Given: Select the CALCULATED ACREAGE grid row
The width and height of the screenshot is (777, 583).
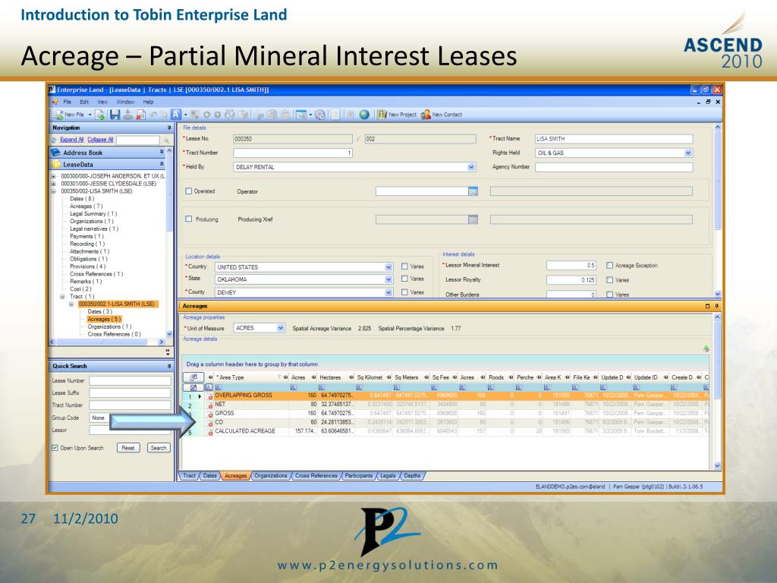Looking at the screenshot, I should pos(445,431).
